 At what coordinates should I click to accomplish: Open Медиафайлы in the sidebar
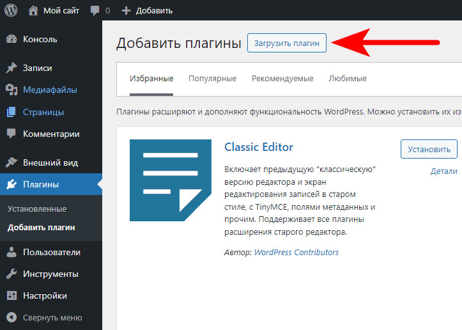coord(50,90)
